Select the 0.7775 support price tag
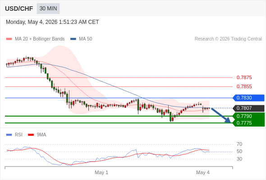 (x=248, y=123)
